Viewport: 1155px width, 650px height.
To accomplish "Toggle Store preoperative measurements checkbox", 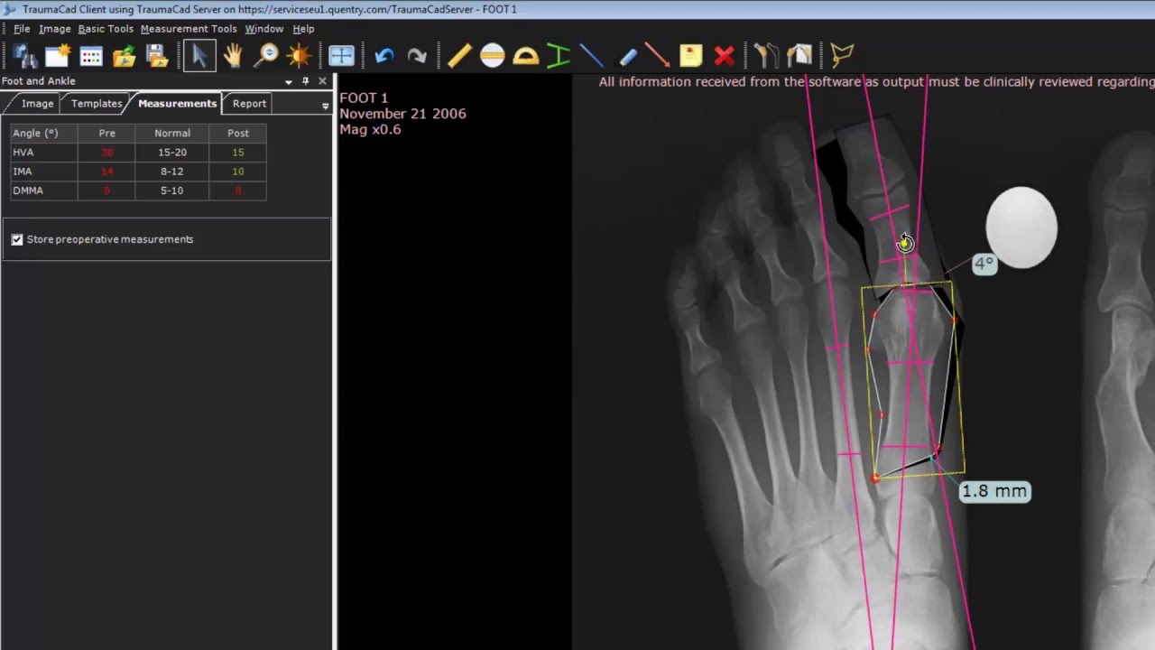I will pyautogui.click(x=17, y=239).
